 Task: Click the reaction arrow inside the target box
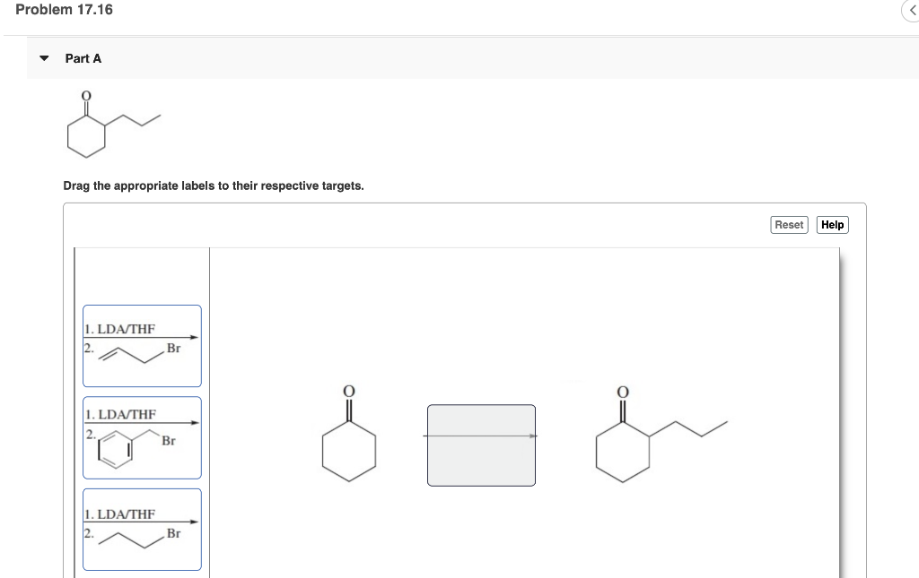[481, 436]
